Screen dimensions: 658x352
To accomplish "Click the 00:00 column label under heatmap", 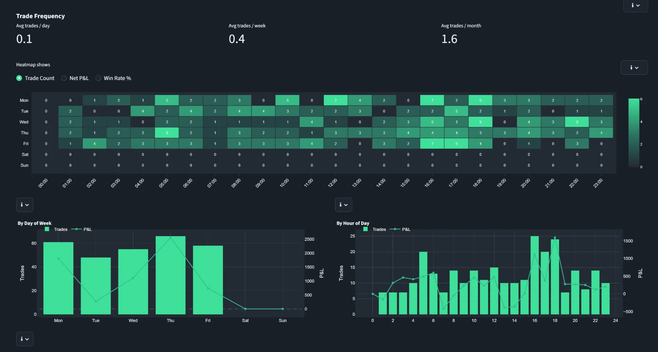I will coord(43,183).
